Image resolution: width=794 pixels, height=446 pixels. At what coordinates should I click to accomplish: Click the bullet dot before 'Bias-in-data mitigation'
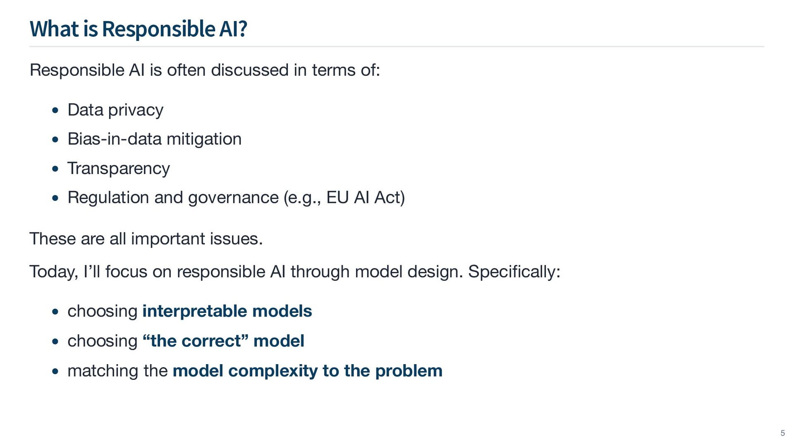[x=55, y=140]
